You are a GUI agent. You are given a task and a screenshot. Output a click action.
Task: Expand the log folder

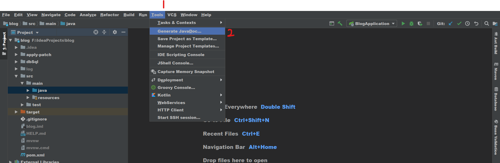coord(16,69)
